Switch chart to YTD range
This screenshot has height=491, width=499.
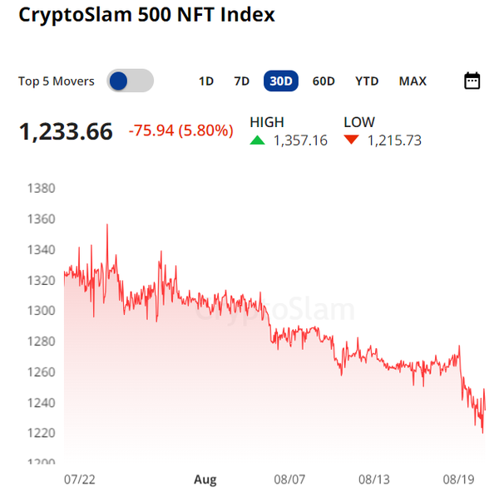pos(367,81)
